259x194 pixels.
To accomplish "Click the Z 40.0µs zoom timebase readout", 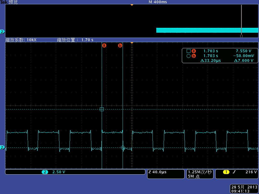I will click(157, 172).
